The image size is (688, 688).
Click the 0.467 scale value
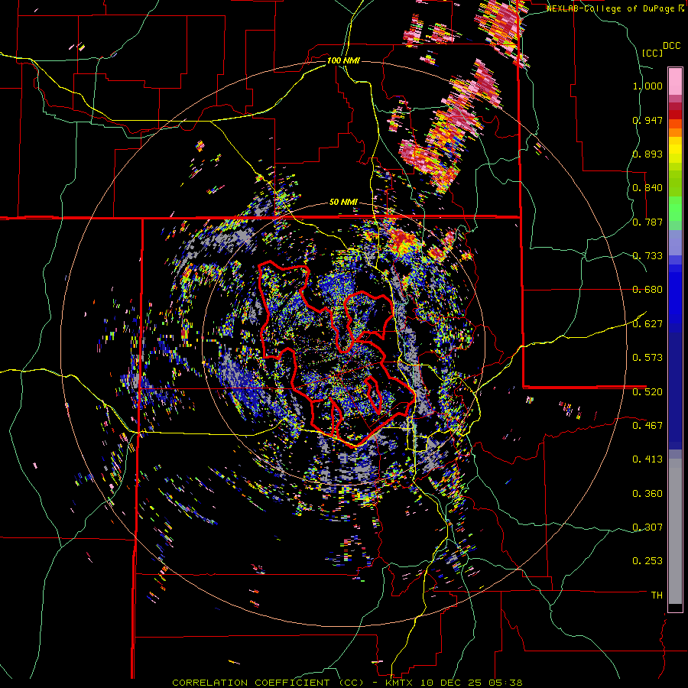(647, 425)
